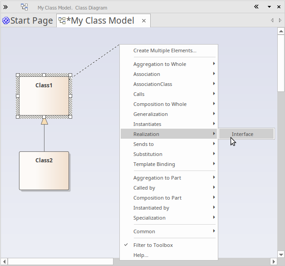Expand the left toolbox chevron

point(5,7)
